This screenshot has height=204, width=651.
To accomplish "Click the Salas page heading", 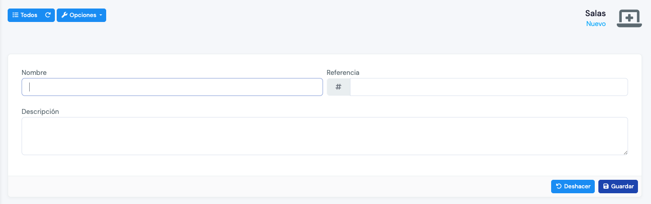I will [x=595, y=13].
